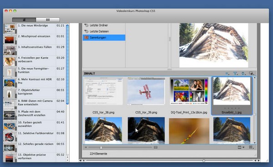
Task: Click the 04:40 duration of lesson 9
Action: click(x=61, y=112)
